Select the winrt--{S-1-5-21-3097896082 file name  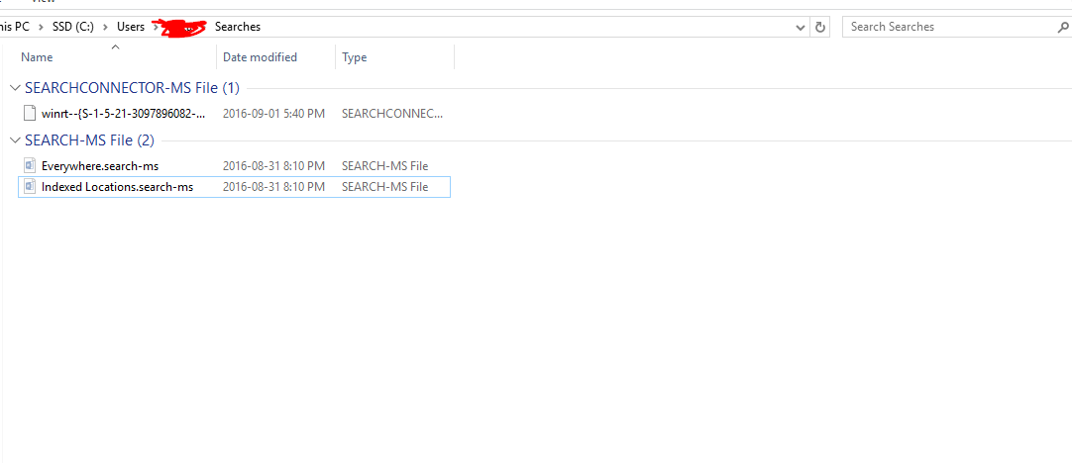(123, 114)
